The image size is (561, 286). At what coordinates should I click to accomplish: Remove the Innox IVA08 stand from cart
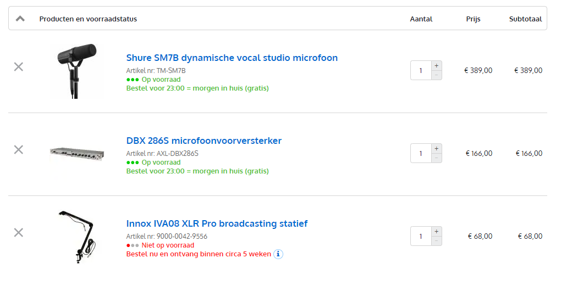tap(18, 232)
